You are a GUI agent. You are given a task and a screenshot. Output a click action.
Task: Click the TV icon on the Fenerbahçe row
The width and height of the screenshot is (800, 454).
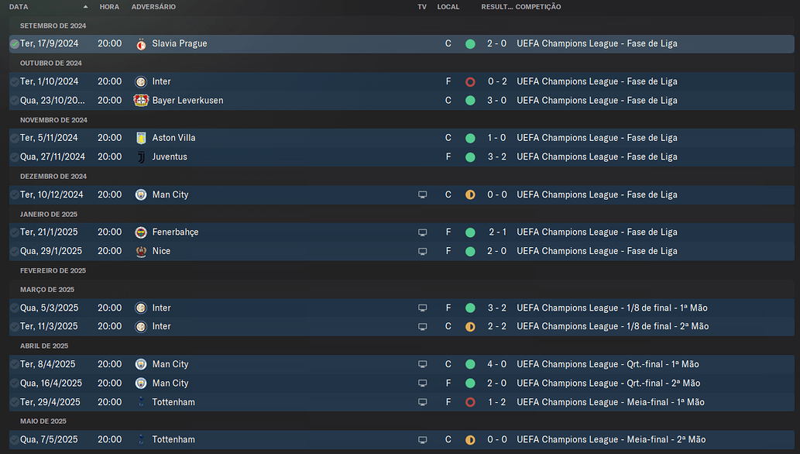click(422, 232)
